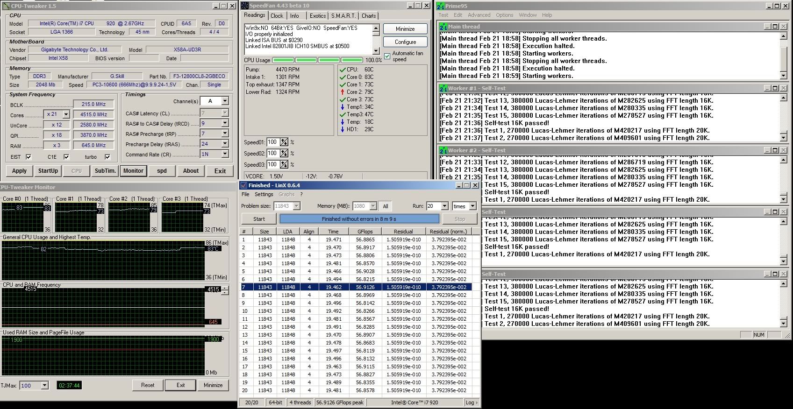Open the TJMax dropdown
Image resolution: width=793 pixels, height=409 pixels.
coord(44,386)
